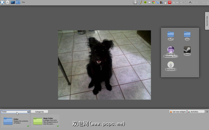Click the white round tray icon

pyautogui.click(x=149, y=3)
